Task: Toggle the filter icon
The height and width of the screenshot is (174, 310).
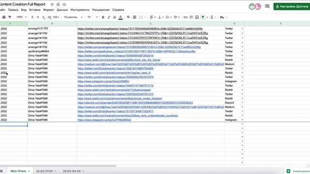Action: [x=203, y=17]
